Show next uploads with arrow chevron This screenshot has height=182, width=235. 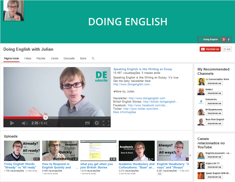point(190,155)
